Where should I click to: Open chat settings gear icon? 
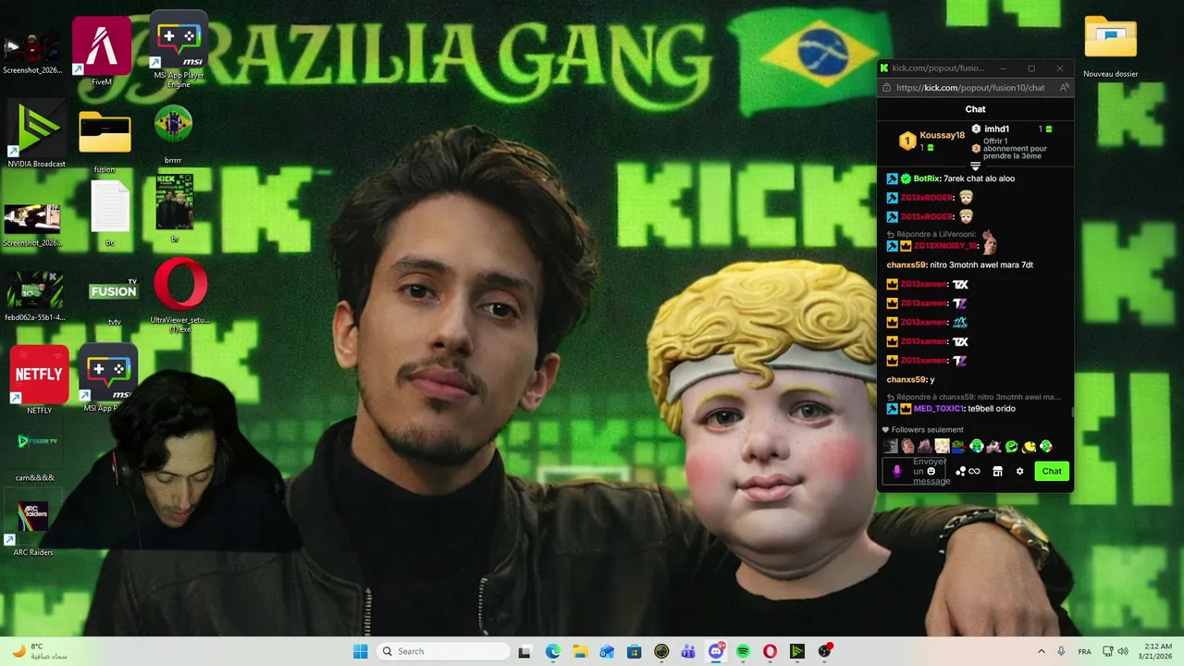click(1020, 471)
